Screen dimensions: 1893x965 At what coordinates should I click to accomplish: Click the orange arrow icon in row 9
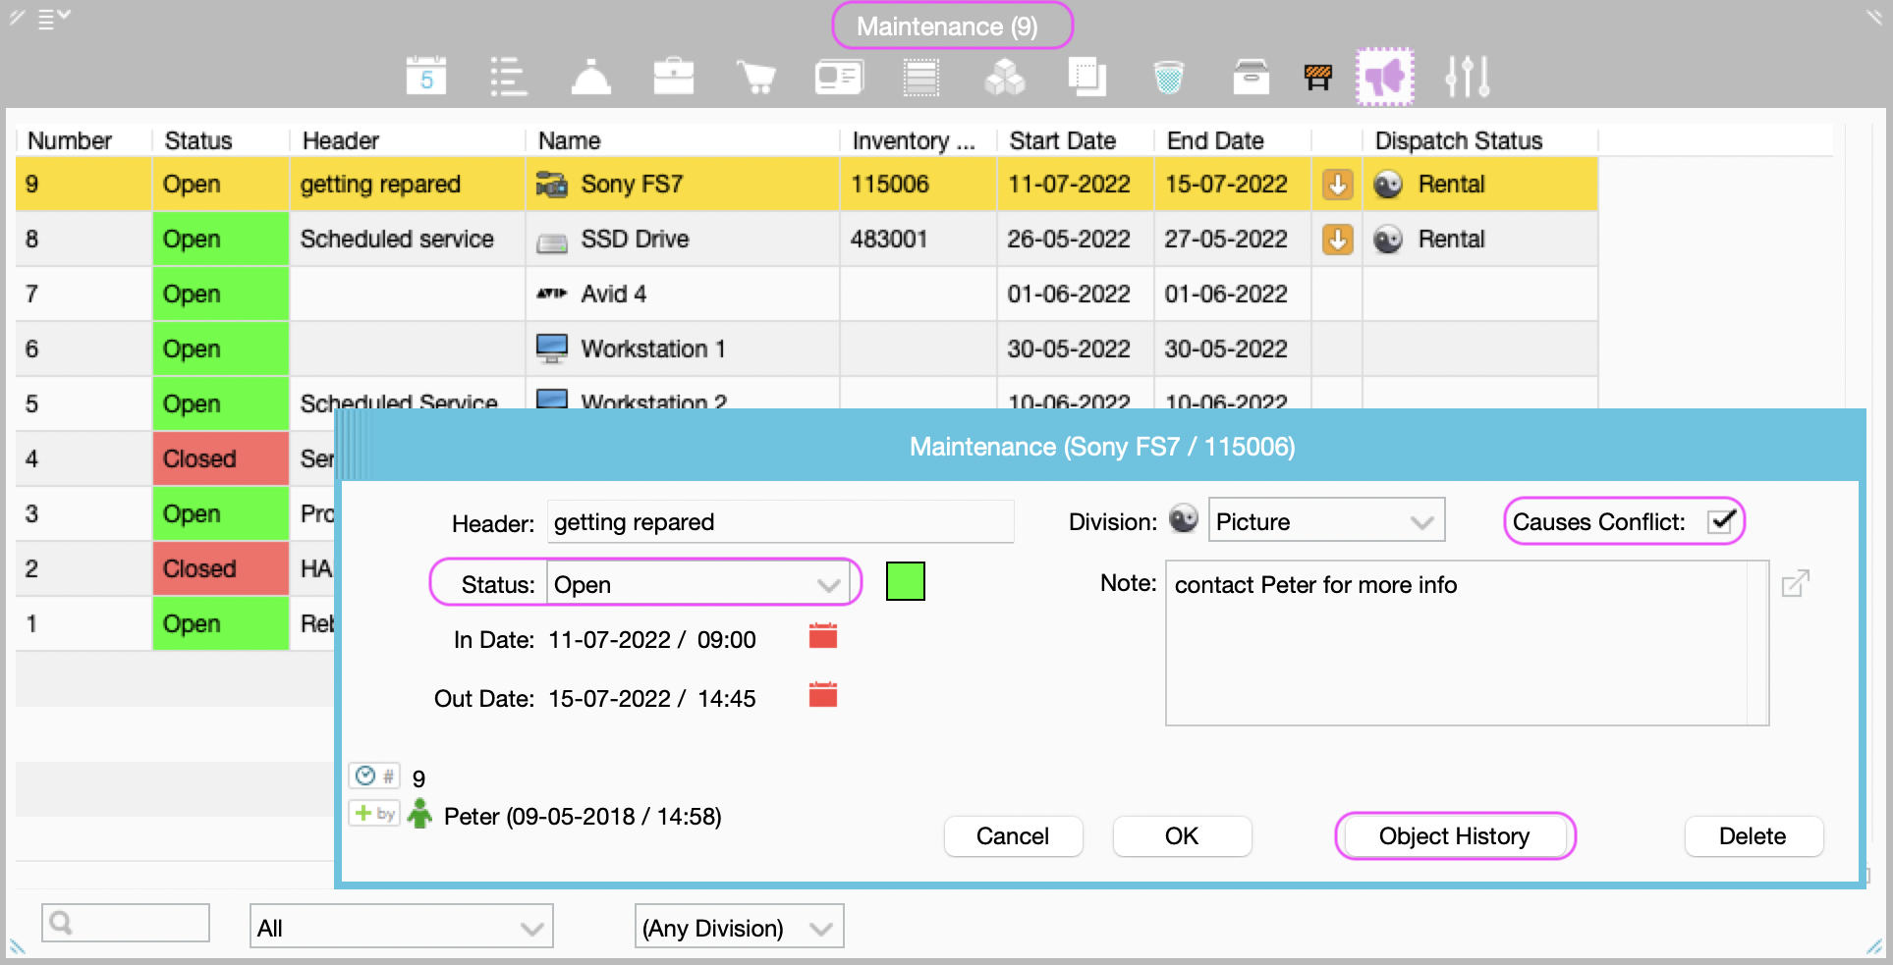coord(1337,184)
